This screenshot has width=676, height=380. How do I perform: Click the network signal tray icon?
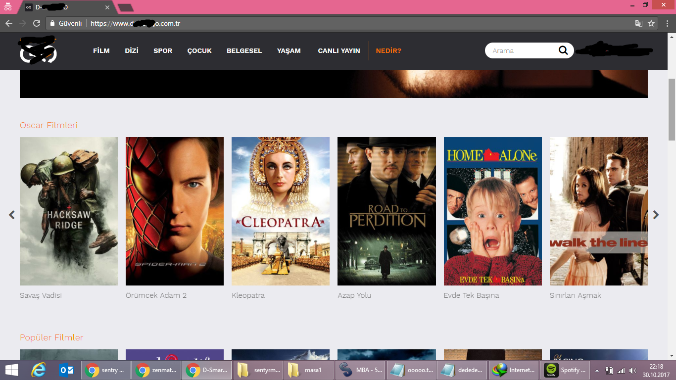pos(621,370)
